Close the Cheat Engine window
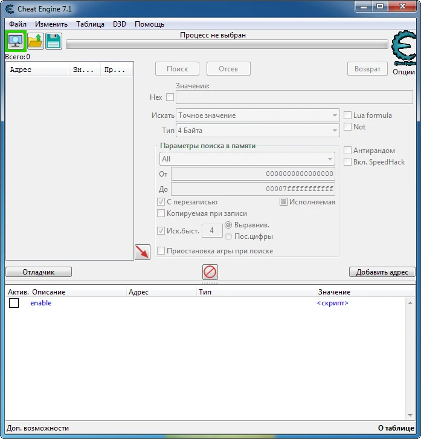421x439 pixels. click(402, 6)
